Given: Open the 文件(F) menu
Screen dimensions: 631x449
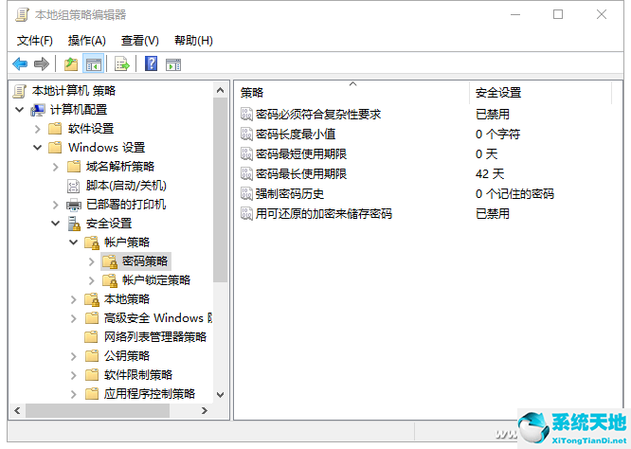Looking at the screenshot, I should tap(35, 41).
